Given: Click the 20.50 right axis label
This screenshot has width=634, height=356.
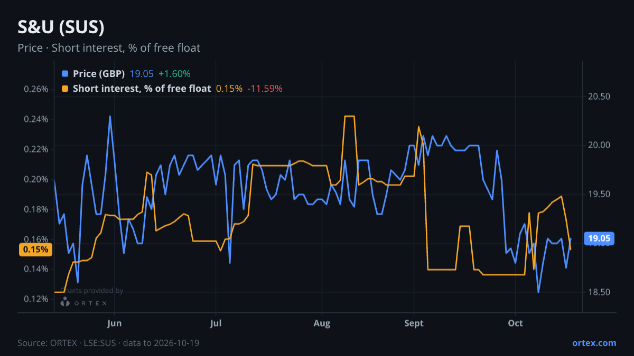Looking at the screenshot, I should coord(599,97).
